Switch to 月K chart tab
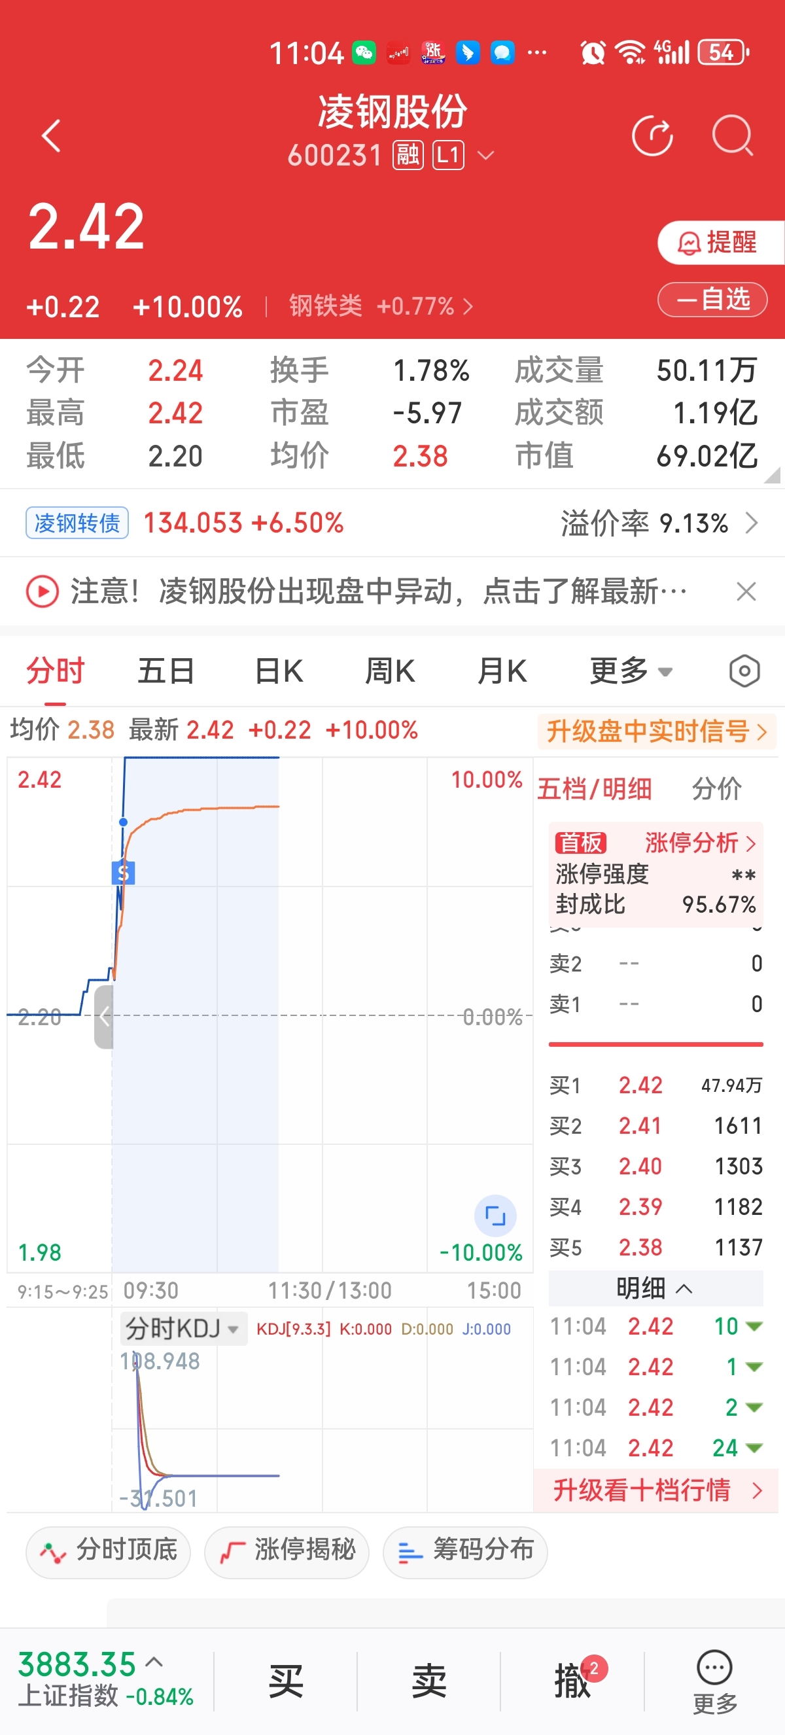The height and width of the screenshot is (1735, 785). coord(502,671)
